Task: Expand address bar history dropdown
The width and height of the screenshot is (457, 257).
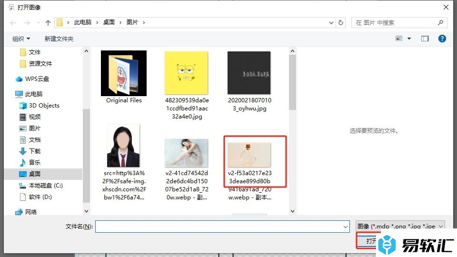Action: 331,22
